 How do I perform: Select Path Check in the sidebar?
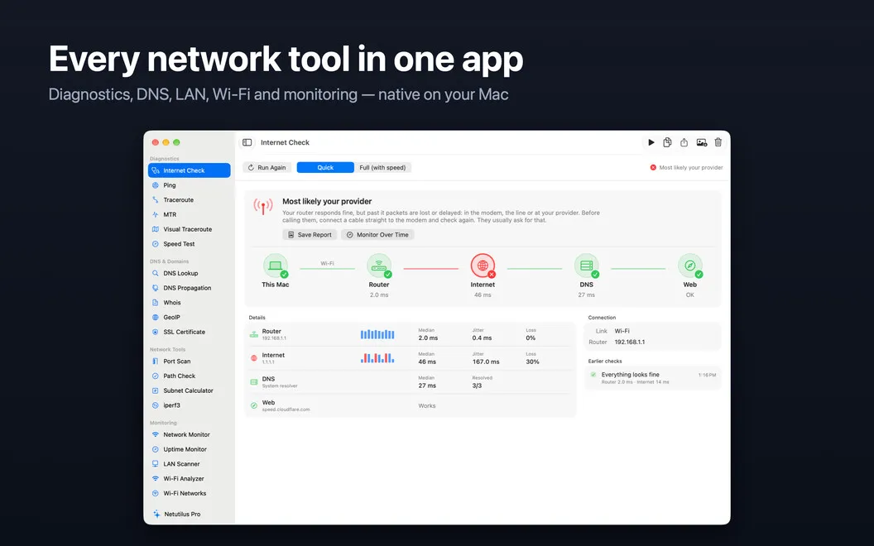(x=190, y=376)
